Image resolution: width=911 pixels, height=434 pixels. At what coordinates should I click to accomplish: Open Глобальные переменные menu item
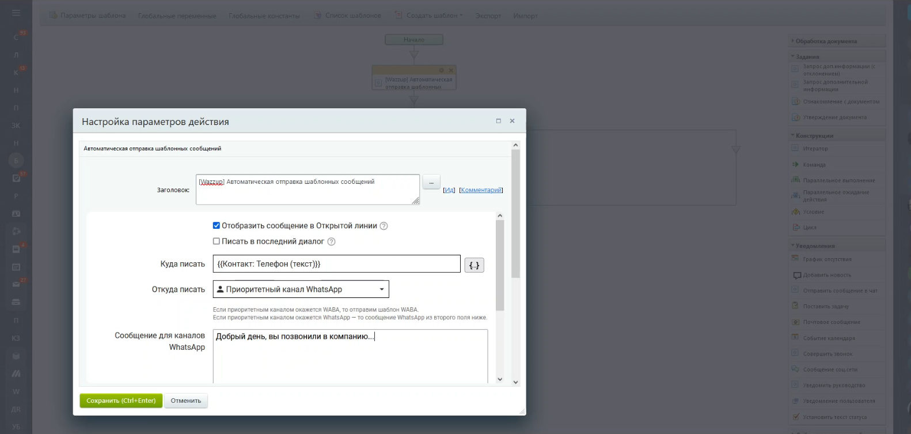[177, 16]
